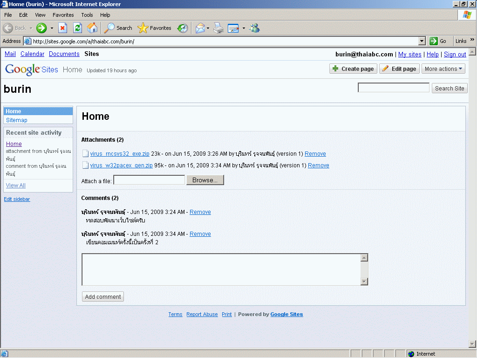Open the History toolbar icon
477x358 pixels.
click(183, 28)
